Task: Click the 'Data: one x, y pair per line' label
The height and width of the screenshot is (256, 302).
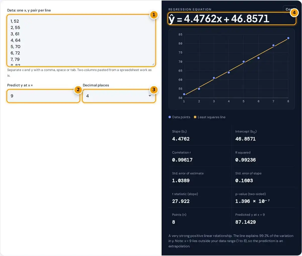Action: click(x=29, y=10)
